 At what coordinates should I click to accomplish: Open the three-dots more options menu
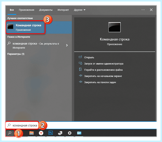[x=143, y=10]
